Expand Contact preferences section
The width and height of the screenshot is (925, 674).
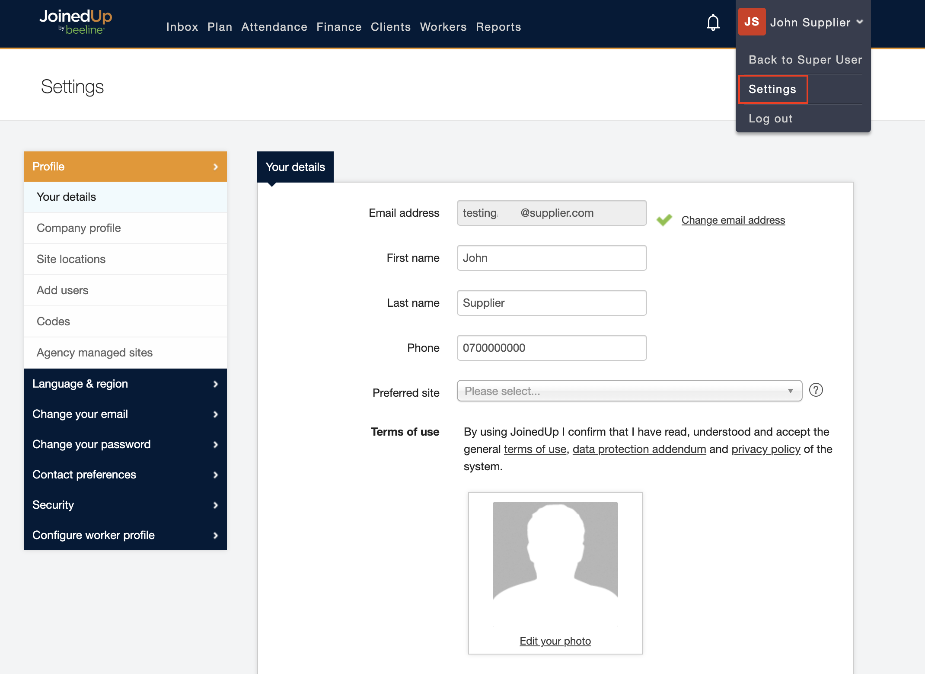click(125, 475)
